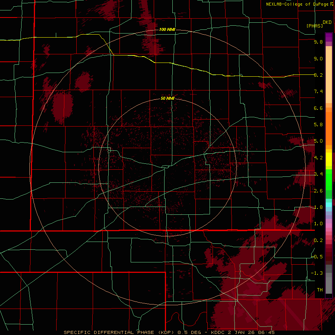Click the 5.8 scale value
335x335 pixels.
coord(318,125)
